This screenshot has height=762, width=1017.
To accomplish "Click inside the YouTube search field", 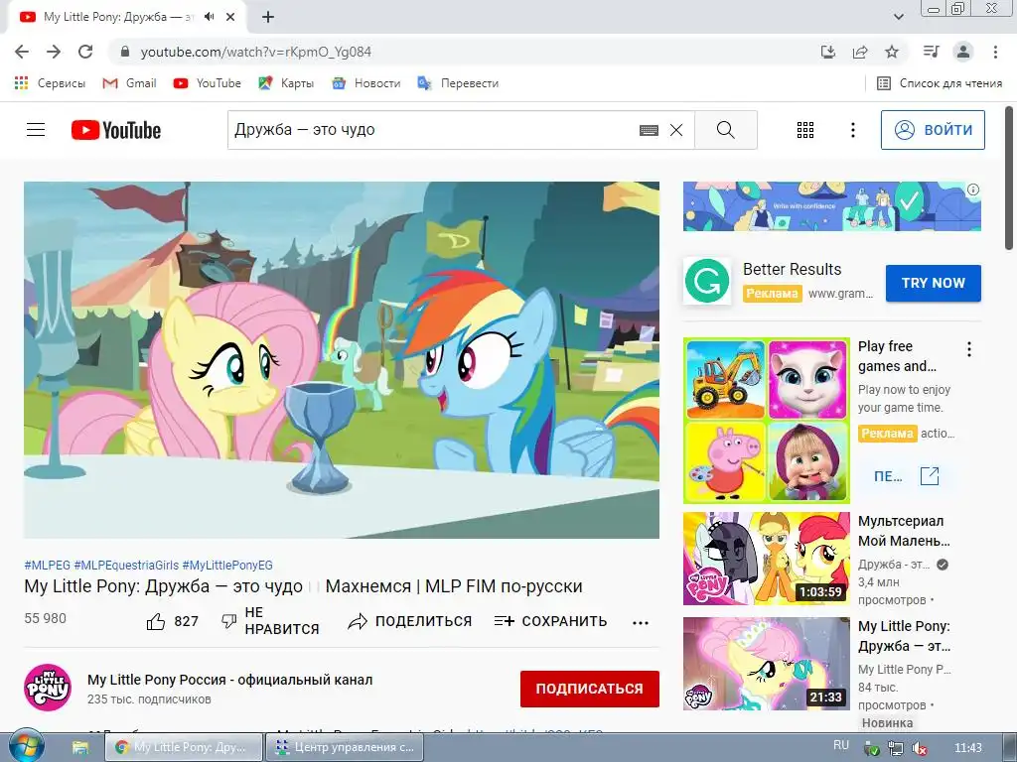I will (431, 130).
